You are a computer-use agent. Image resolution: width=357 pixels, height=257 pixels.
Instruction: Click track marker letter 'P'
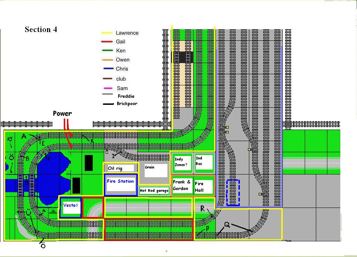point(207,228)
